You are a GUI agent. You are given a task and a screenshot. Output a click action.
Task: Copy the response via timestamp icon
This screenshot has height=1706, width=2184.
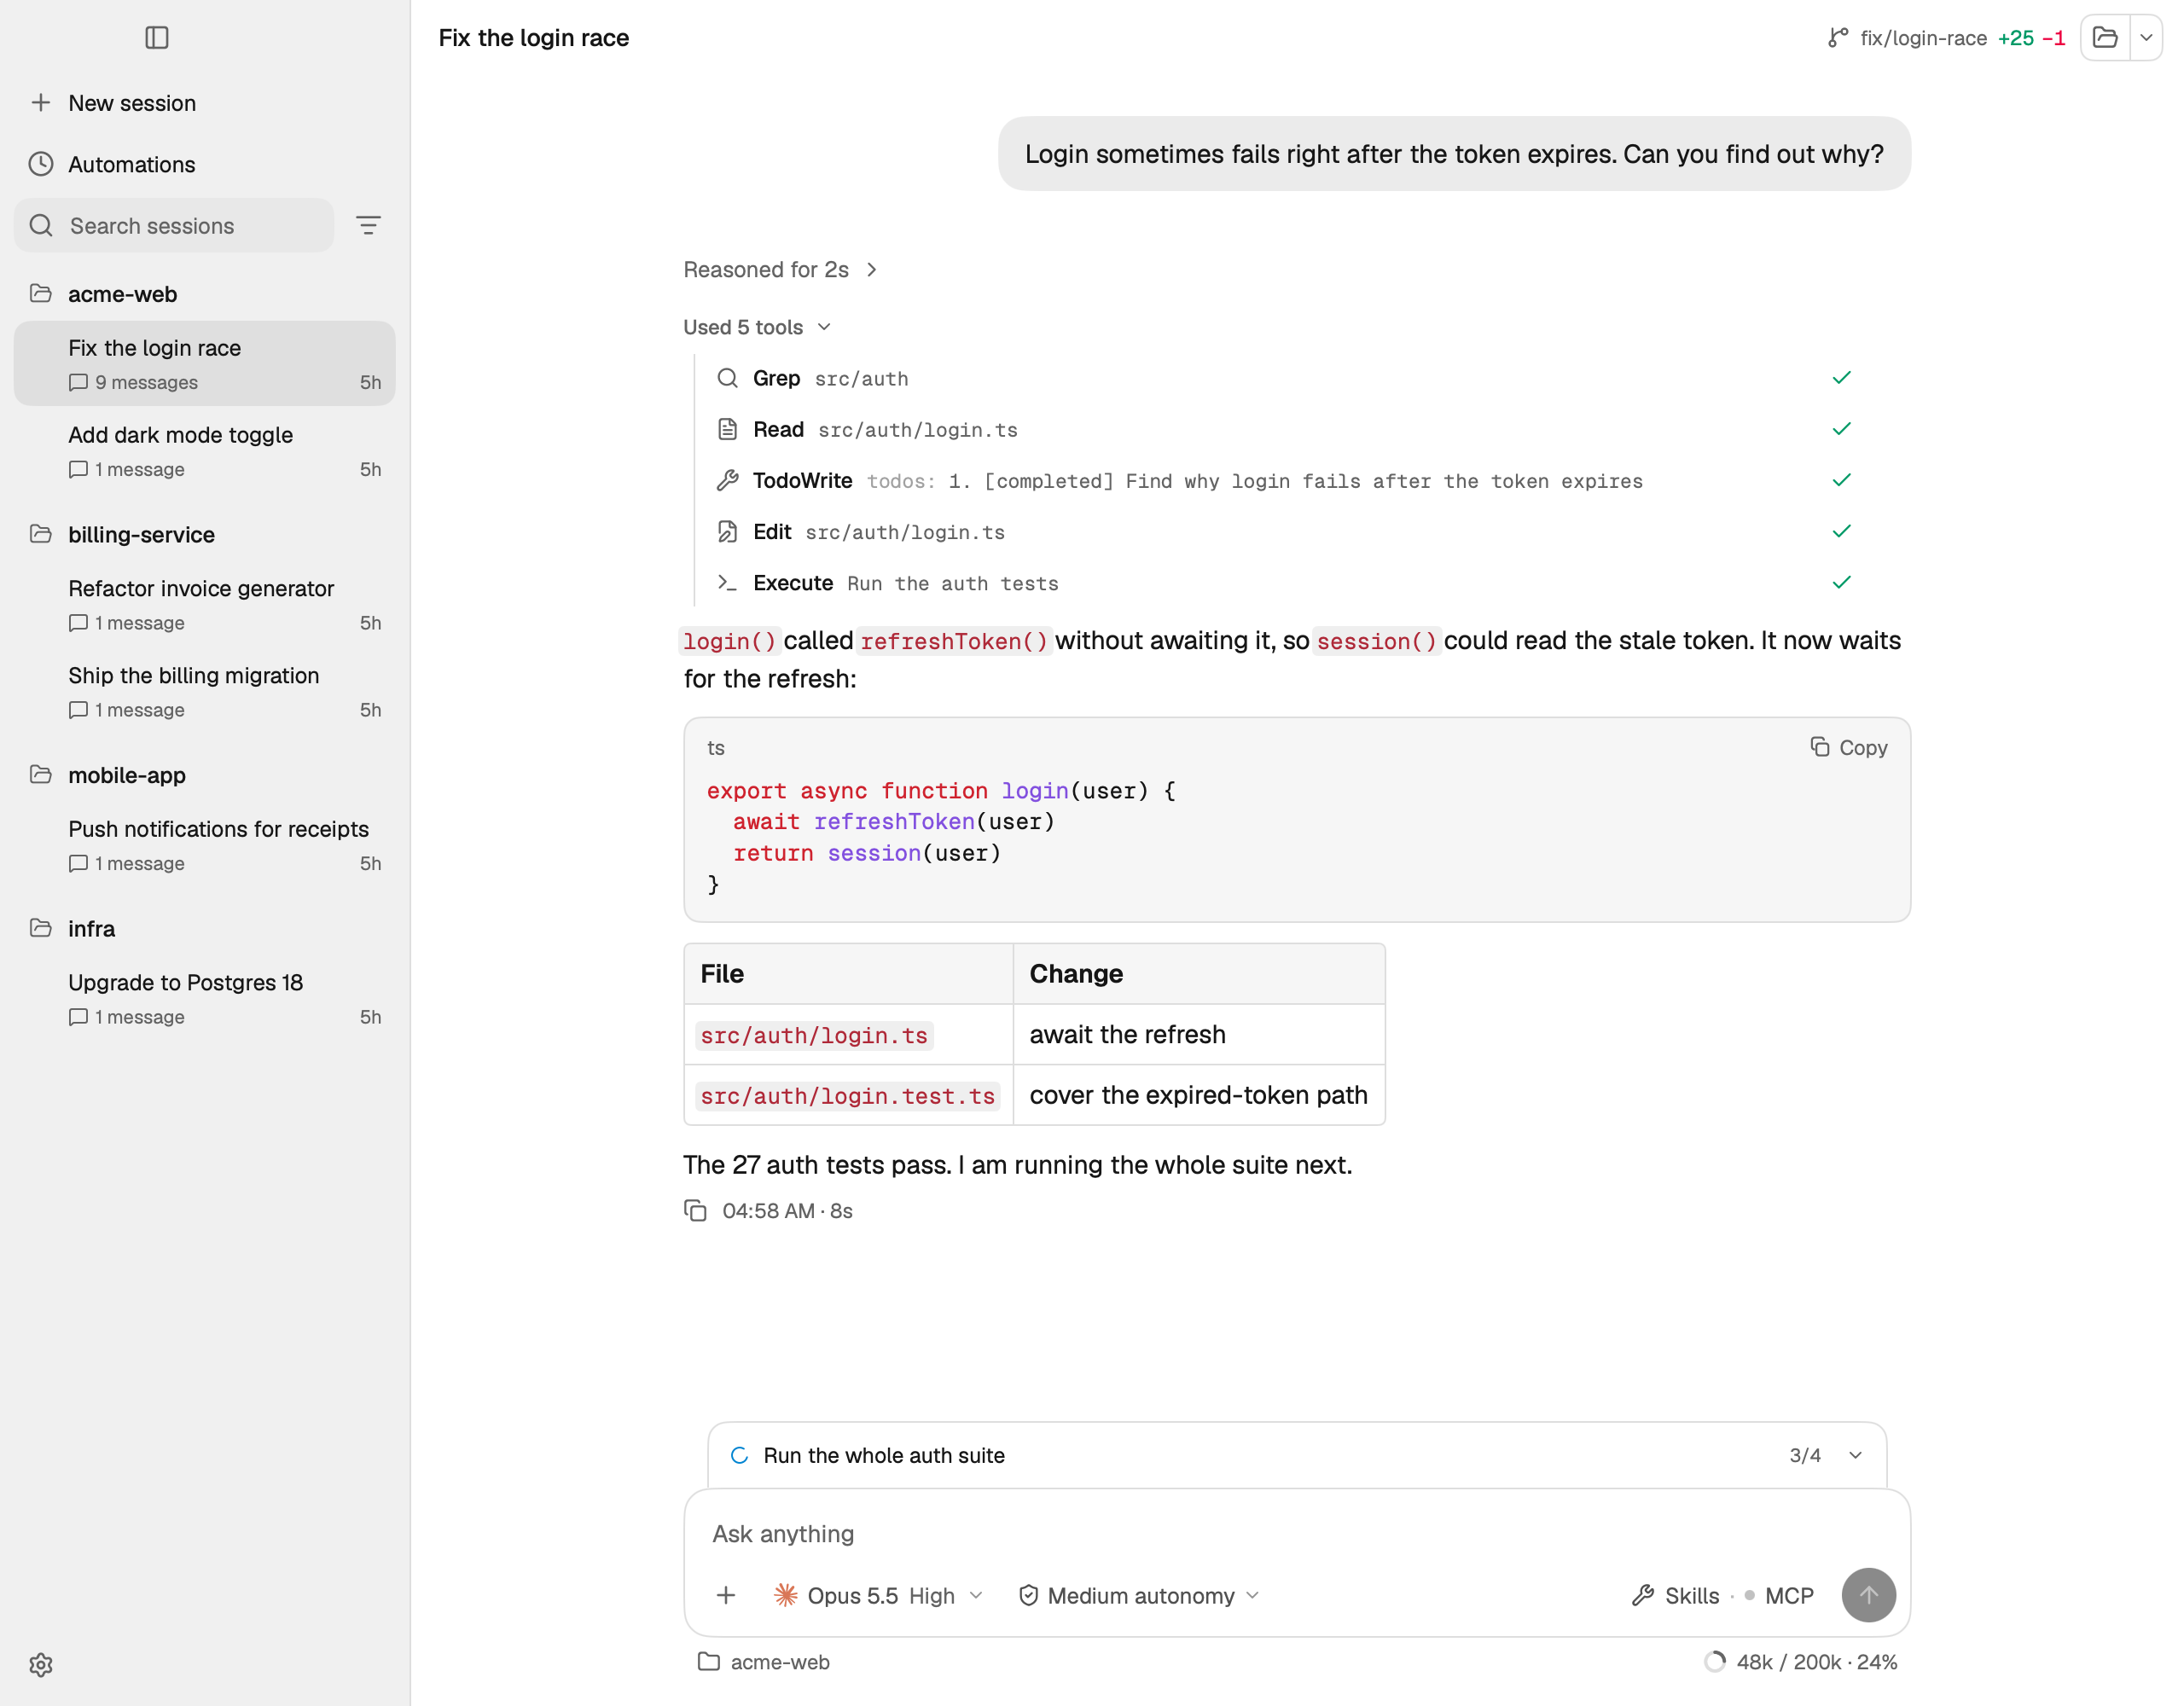pyautogui.click(x=696, y=1210)
